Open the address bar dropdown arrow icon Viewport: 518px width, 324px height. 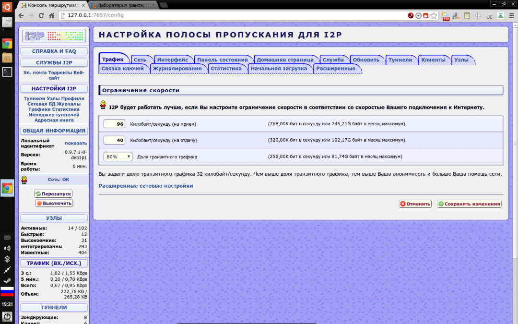click(418, 15)
